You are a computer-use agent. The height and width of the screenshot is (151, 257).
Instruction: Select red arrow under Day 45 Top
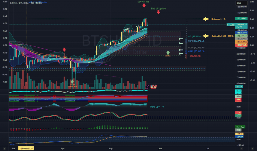point(144,5)
